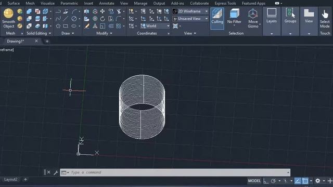Select the Arc draw tool
This screenshot has width=333, height=187.
[x=74, y=11]
